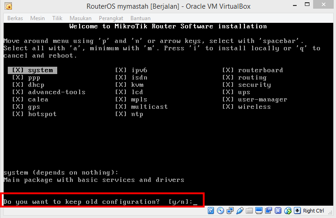
Task: Click the USB devices icon
Action: pos(239,211)
